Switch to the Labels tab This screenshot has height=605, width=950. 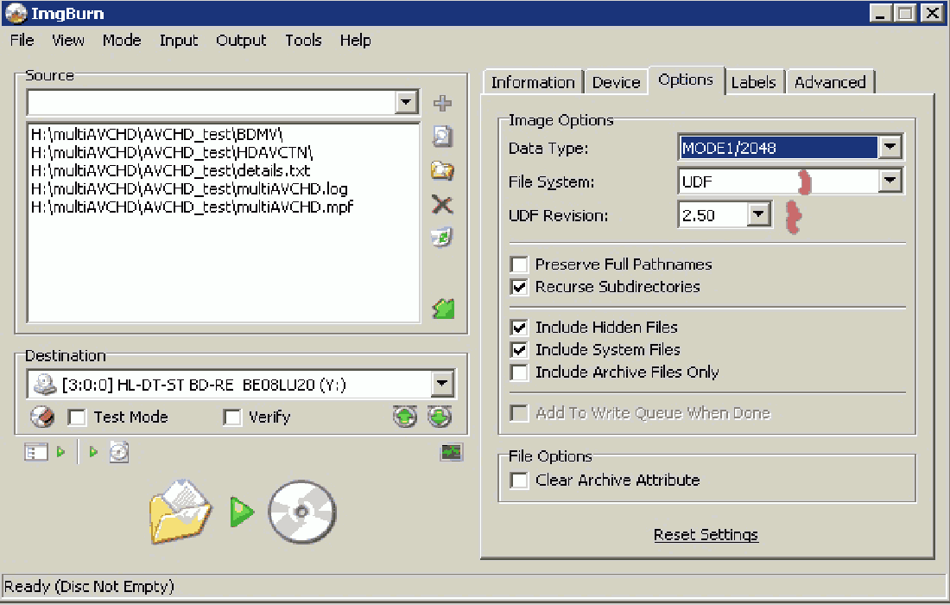click(753, 82)
